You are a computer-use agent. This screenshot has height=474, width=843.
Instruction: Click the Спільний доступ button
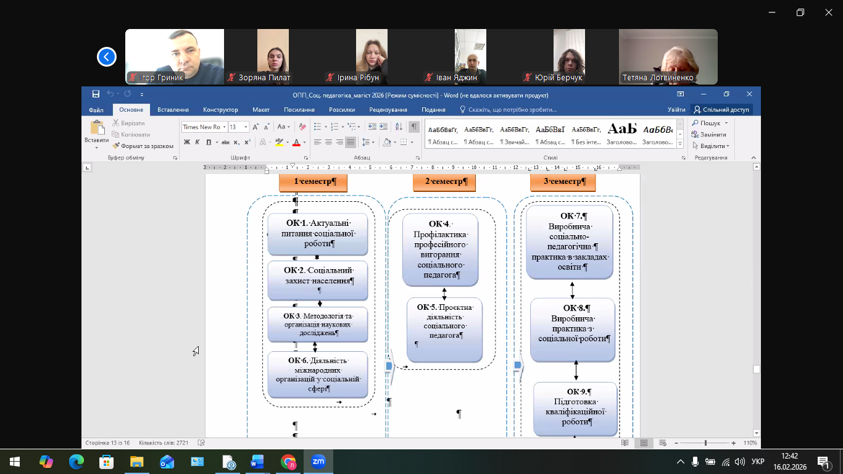[721, 110]
